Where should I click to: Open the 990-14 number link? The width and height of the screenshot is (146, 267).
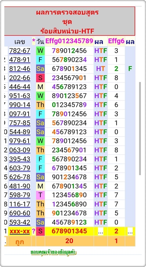tap(20, 105)
